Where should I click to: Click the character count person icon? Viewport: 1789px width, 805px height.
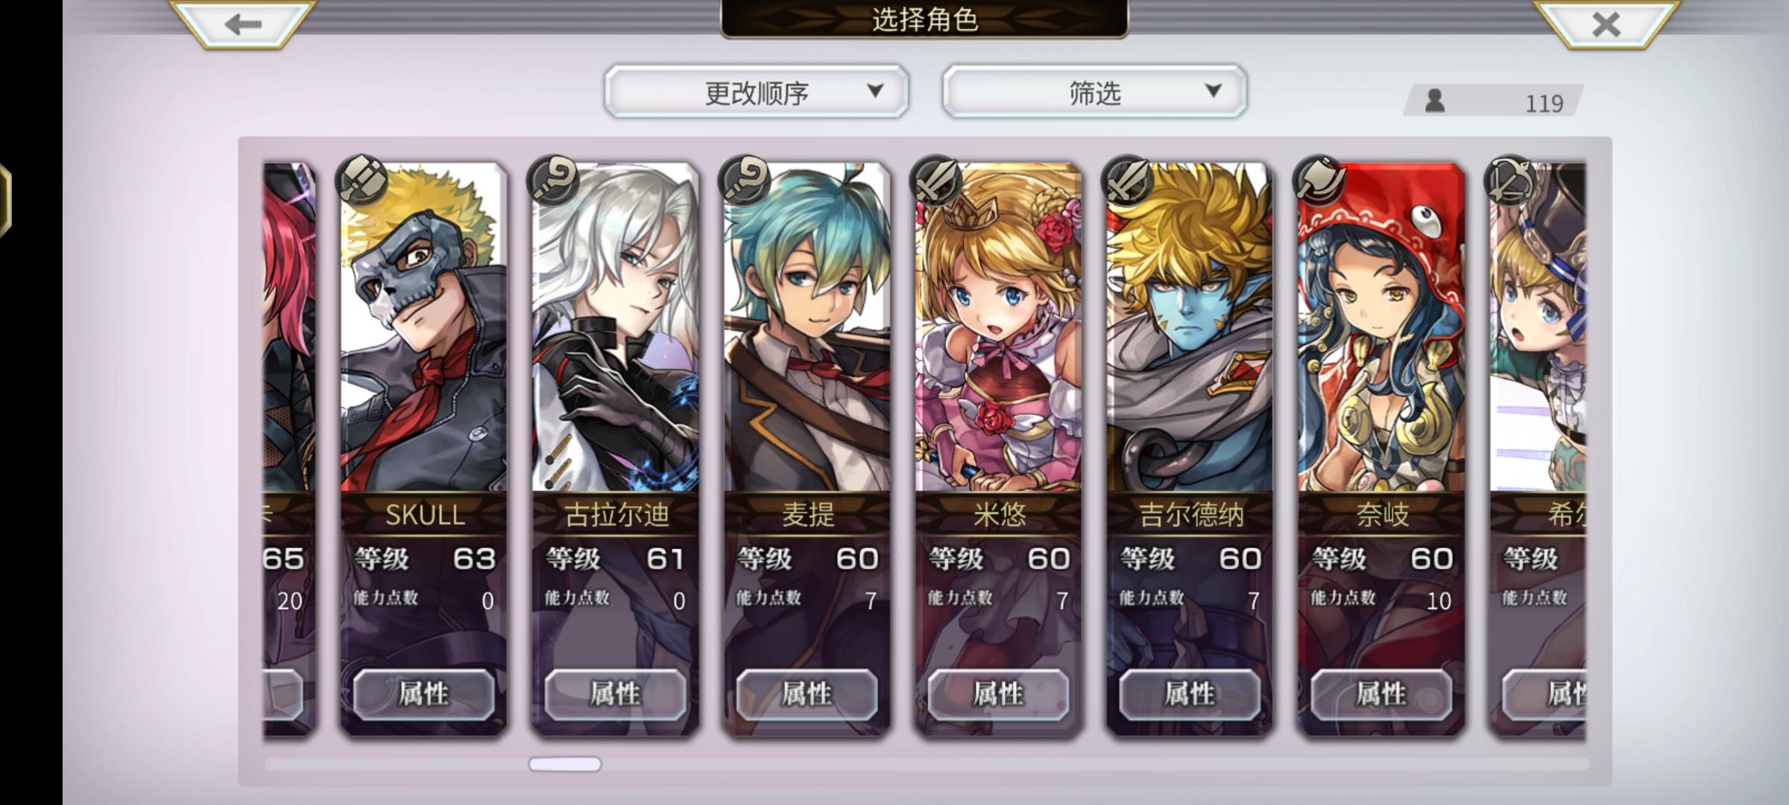[1435, 101]
